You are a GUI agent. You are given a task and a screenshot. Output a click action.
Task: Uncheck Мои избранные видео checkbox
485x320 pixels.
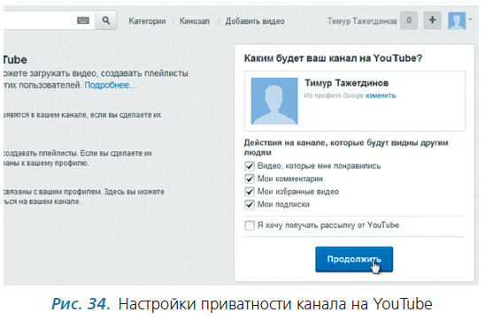pyautogui.click(x=250, y=192)
